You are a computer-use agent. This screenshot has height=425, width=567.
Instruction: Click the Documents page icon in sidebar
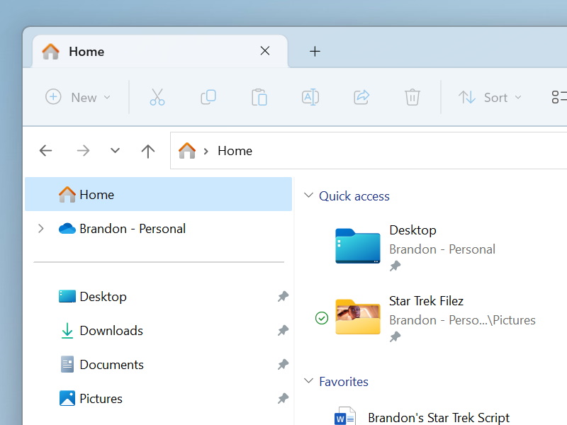pos(67,364)
